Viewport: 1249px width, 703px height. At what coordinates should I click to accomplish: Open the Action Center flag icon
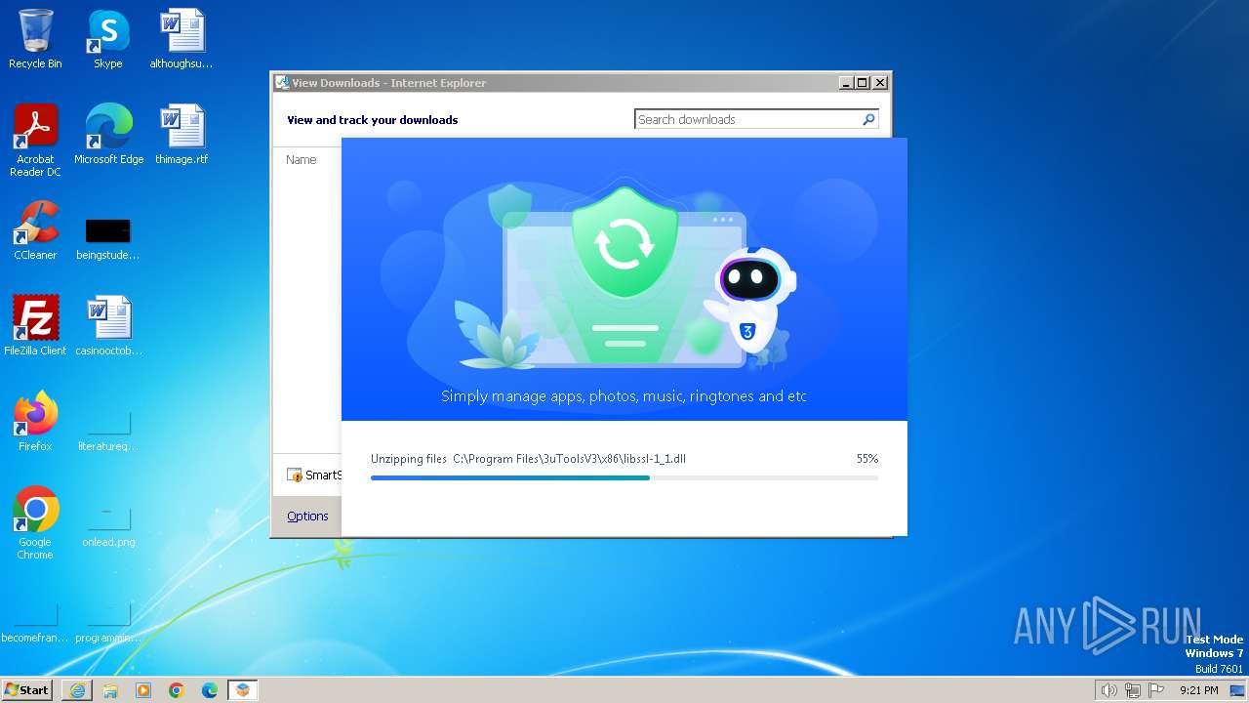pyautogui.click(x=1156, y=690)
